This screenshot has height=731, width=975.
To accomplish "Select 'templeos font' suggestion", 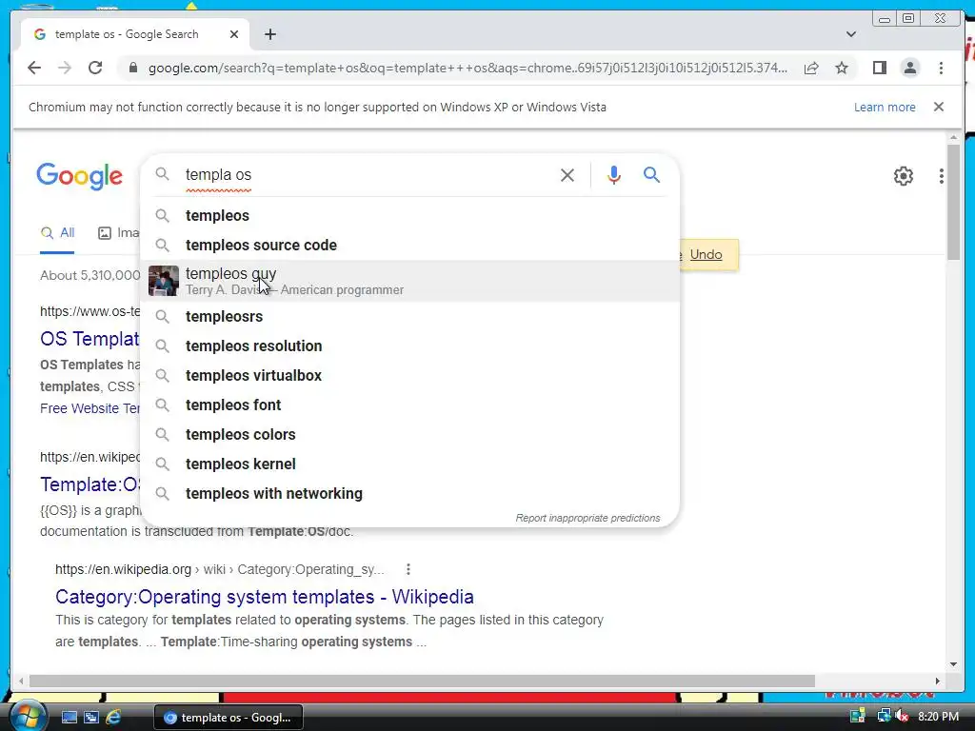I will [x=410, y=405].
